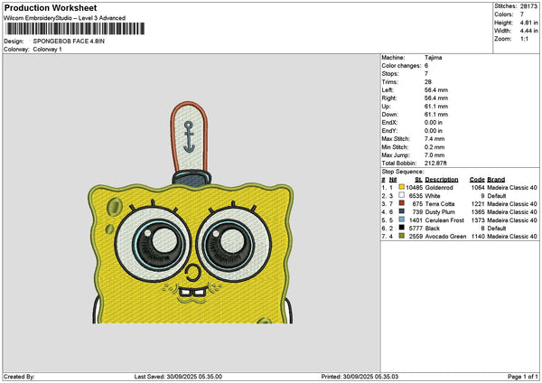Click the Zoom value '1:1'
Viewport: 542px width, 383px height.
coord(524,39)
